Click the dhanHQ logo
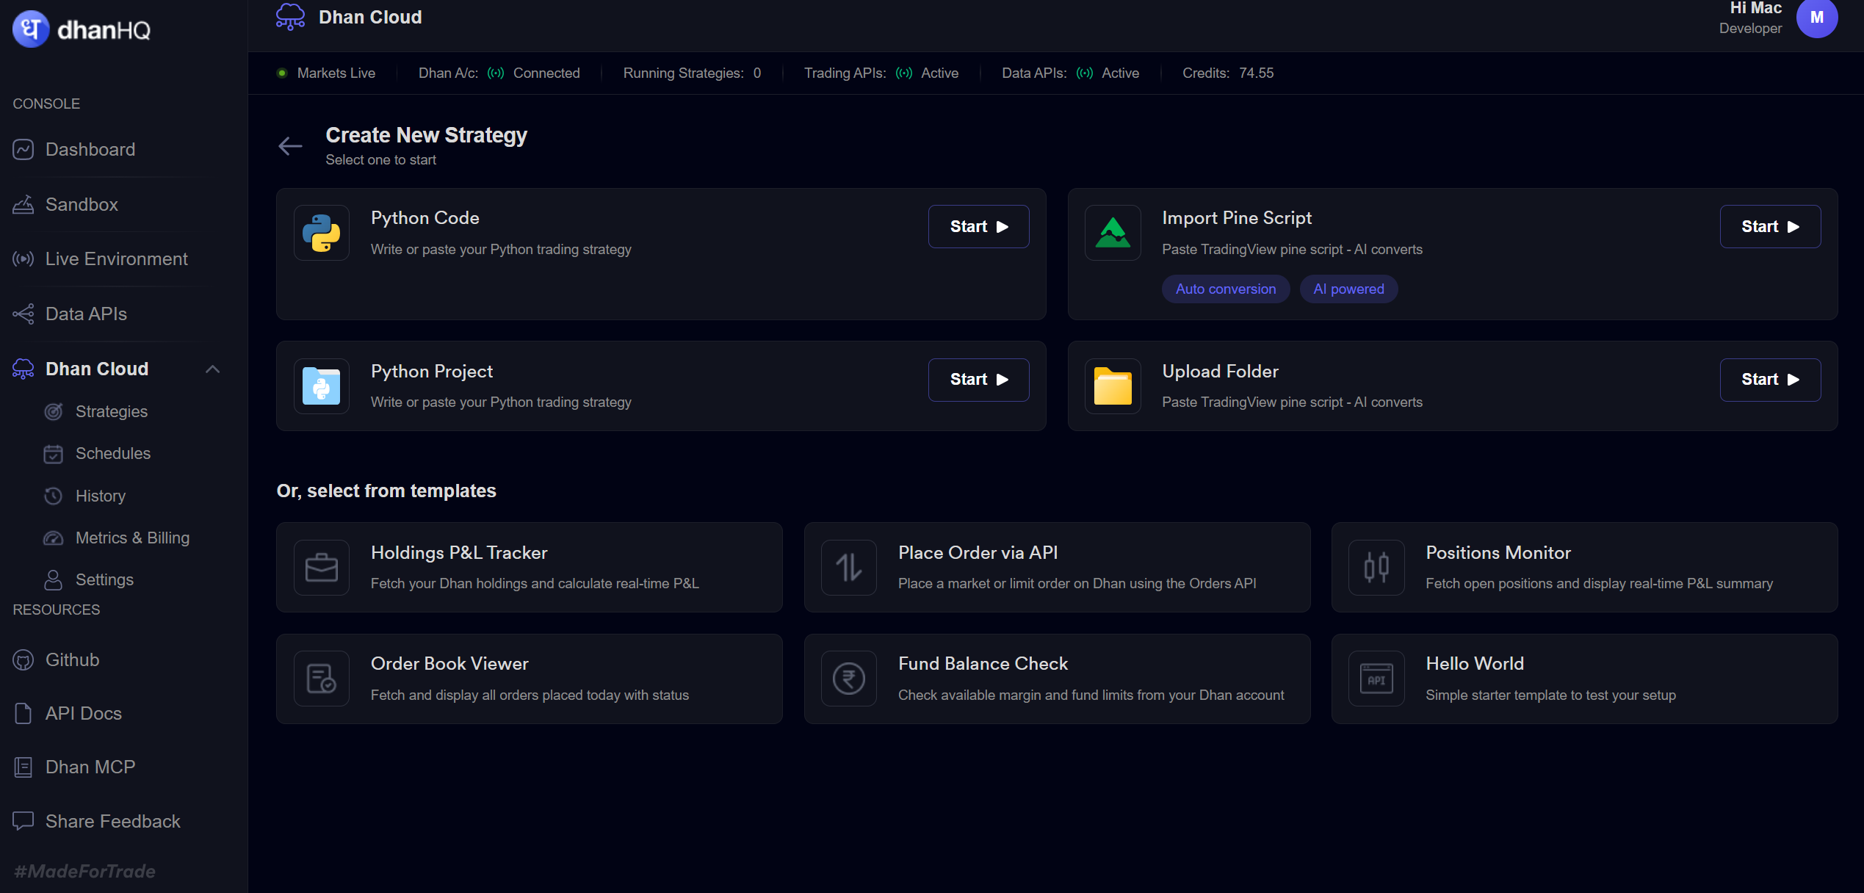This screenshot has width=1864, height=893. tap(82, 29)
